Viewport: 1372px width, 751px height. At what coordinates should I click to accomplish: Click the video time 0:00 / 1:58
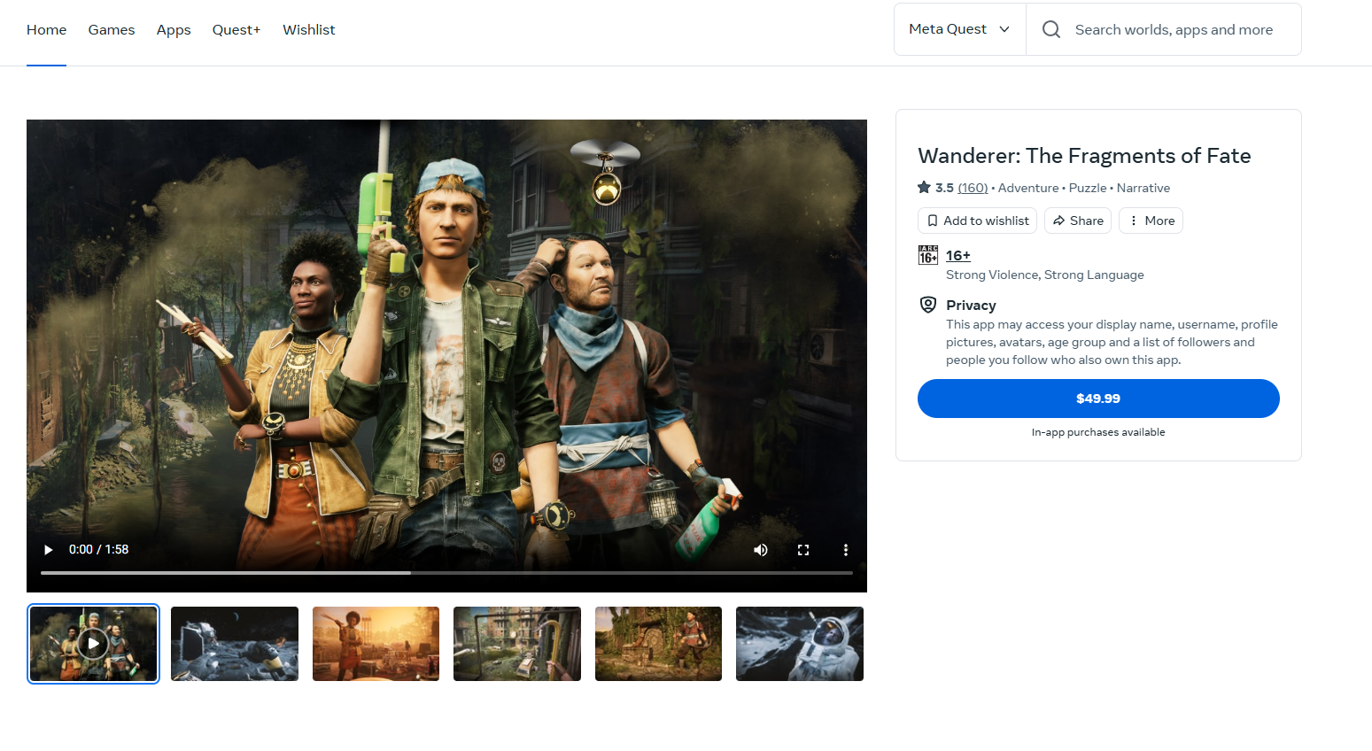(x=99, y=550)
